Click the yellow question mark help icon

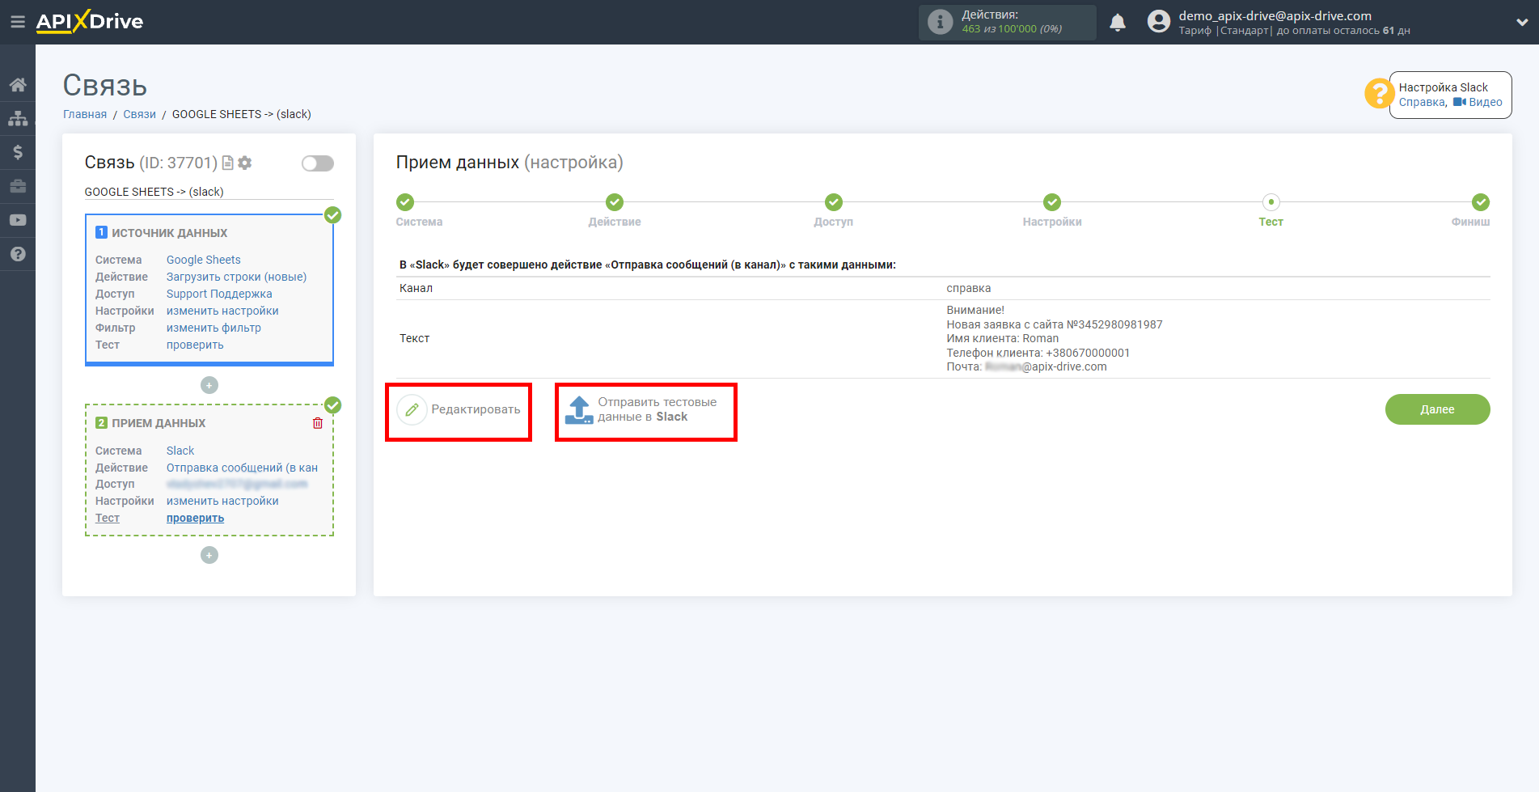coord(1378,93)
